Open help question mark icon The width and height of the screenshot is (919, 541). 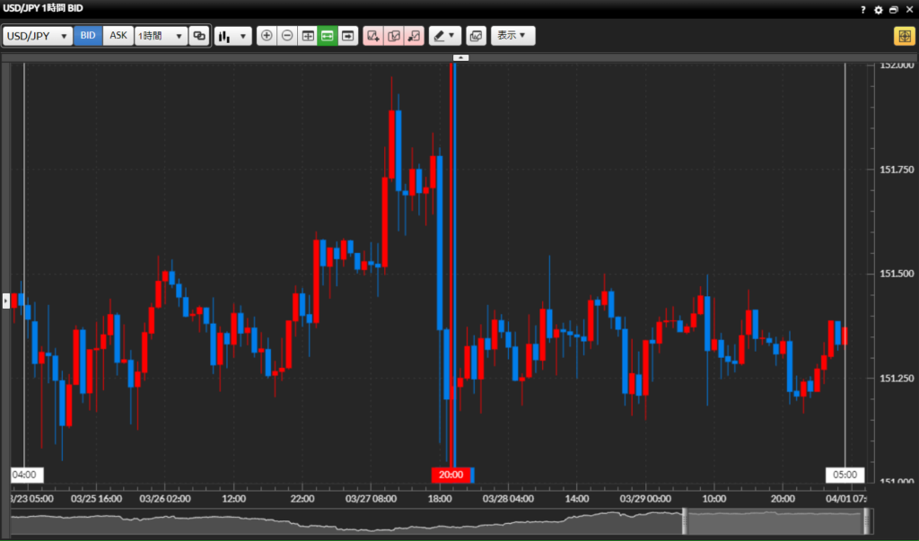coord(863,9)
